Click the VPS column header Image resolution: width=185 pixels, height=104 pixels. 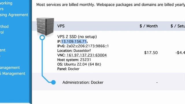coord(61,26)
